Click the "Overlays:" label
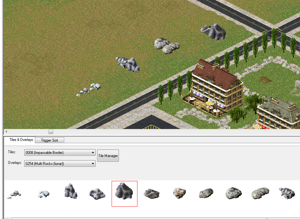The image size is (300, 219). 15,163
